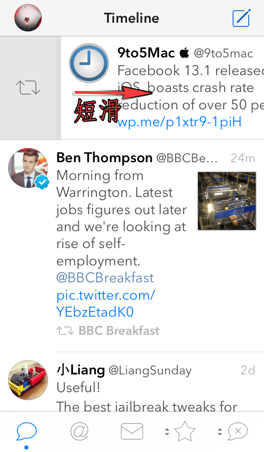This screenshot has height=452, width=264.
Task: Tap the BBC Breakfast retweeted-by label
Action: pos(118,331)
